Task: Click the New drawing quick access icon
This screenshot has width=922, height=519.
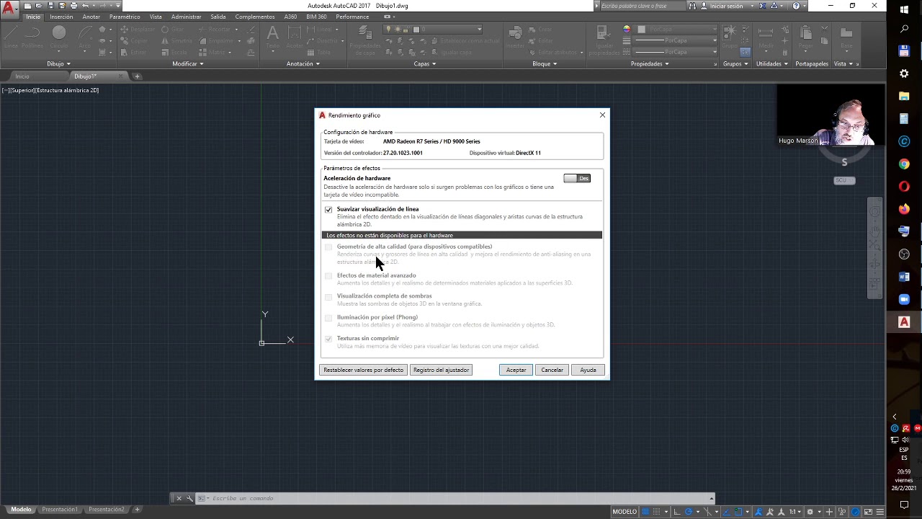Action: pyautogui.click(x=27, y=6)
